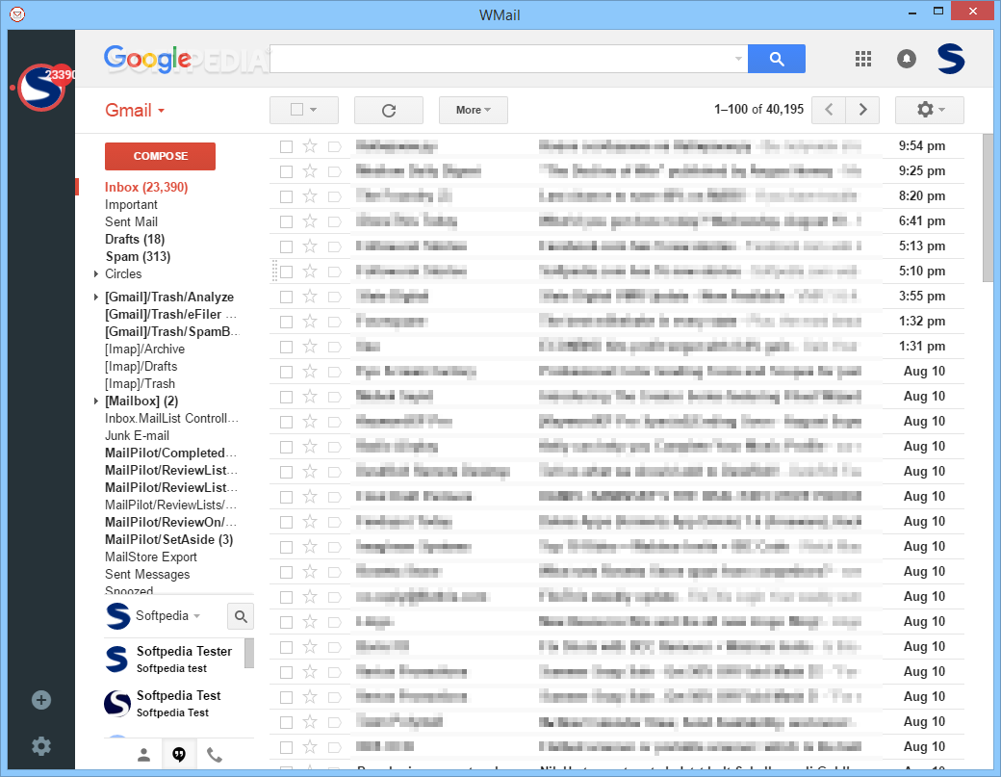Screen dimensions: 1001x777
Task: Expand the [Gmail]/Trash/Analyze label
Action: tap(95, 297)
